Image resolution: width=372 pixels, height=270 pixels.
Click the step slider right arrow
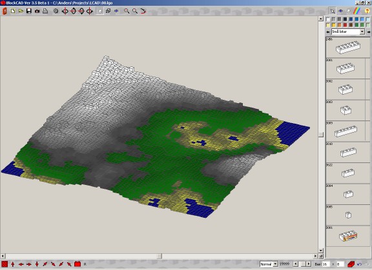point(309,264)
